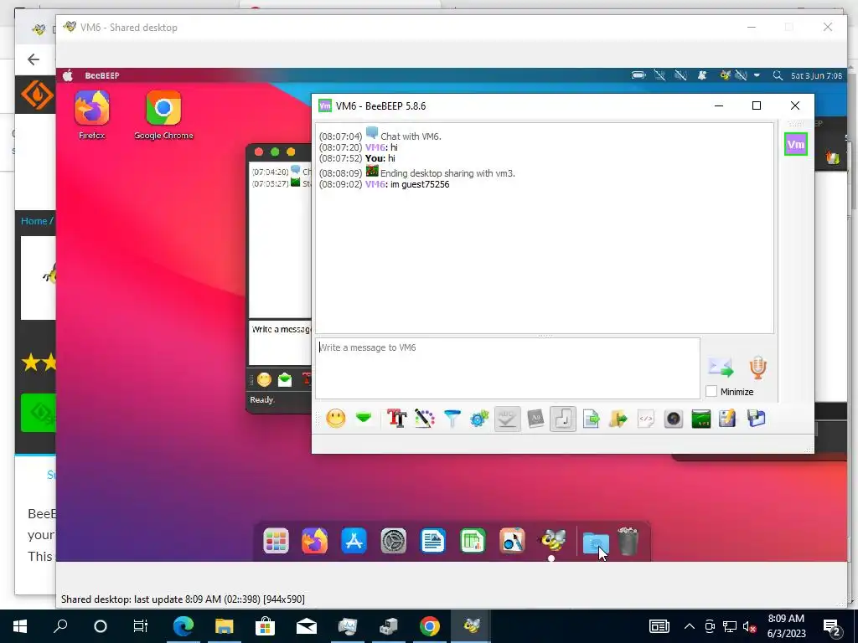Viewport: 858px width, 643px height.
Task: Open the blue folder in the dock
Action: click(596, 543)
